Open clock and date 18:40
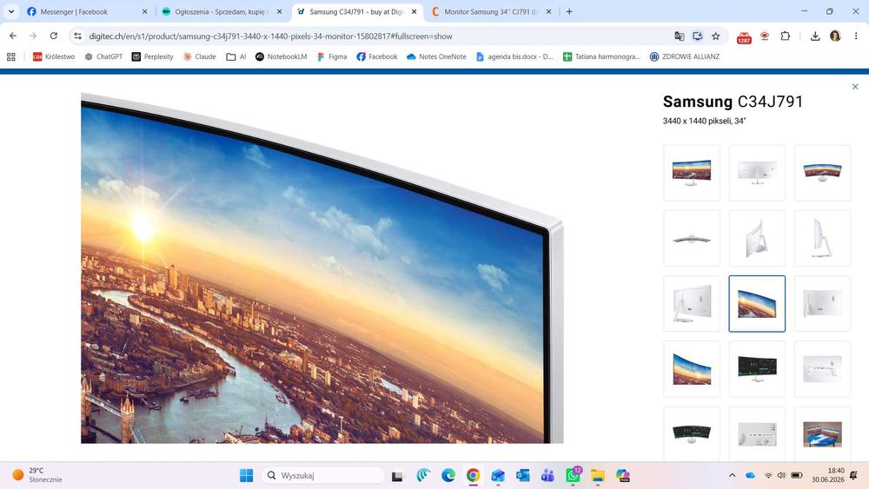This screenshot has height=489, width=869. tap(828, 474)
